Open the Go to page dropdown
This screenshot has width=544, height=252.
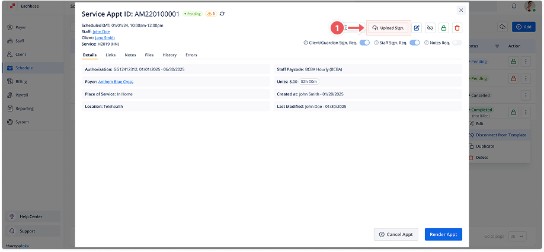pyautogui.click(x=517, y=237)
